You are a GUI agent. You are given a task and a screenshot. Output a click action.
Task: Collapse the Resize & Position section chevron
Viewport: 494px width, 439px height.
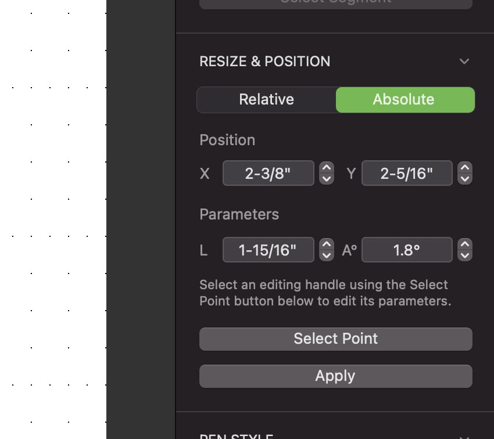pos(464,62)
